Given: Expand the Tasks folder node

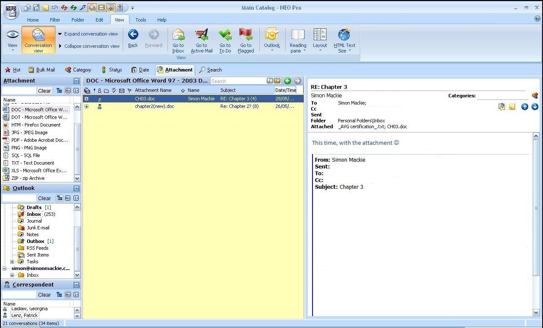Looking at the screenshot, I should [x=12, y=262].
